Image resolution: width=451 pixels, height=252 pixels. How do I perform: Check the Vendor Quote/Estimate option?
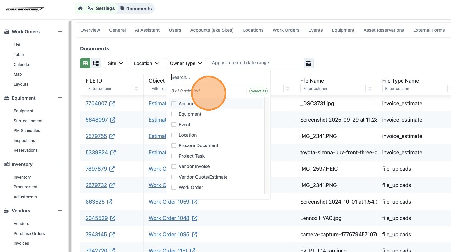[174, 177]
